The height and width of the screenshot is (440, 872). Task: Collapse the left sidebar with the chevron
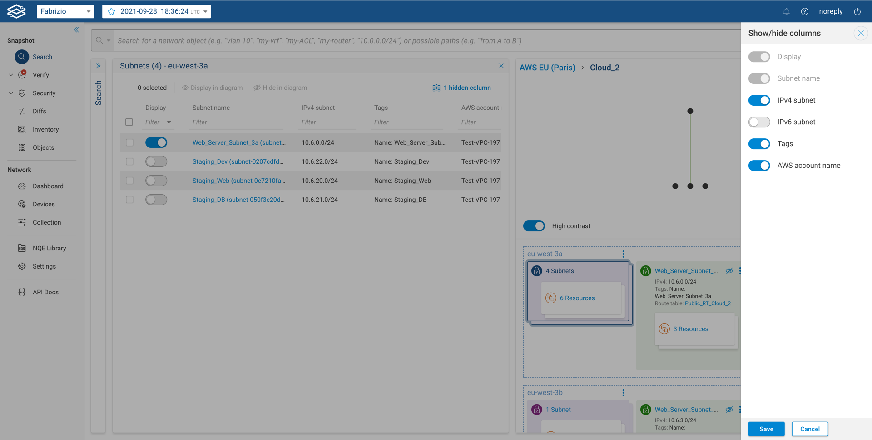76,29
